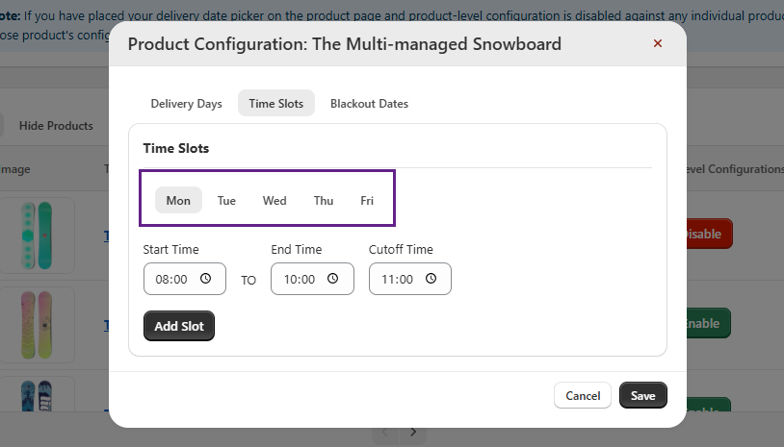
Task: Select Mon day toggle
Action: 178,200
